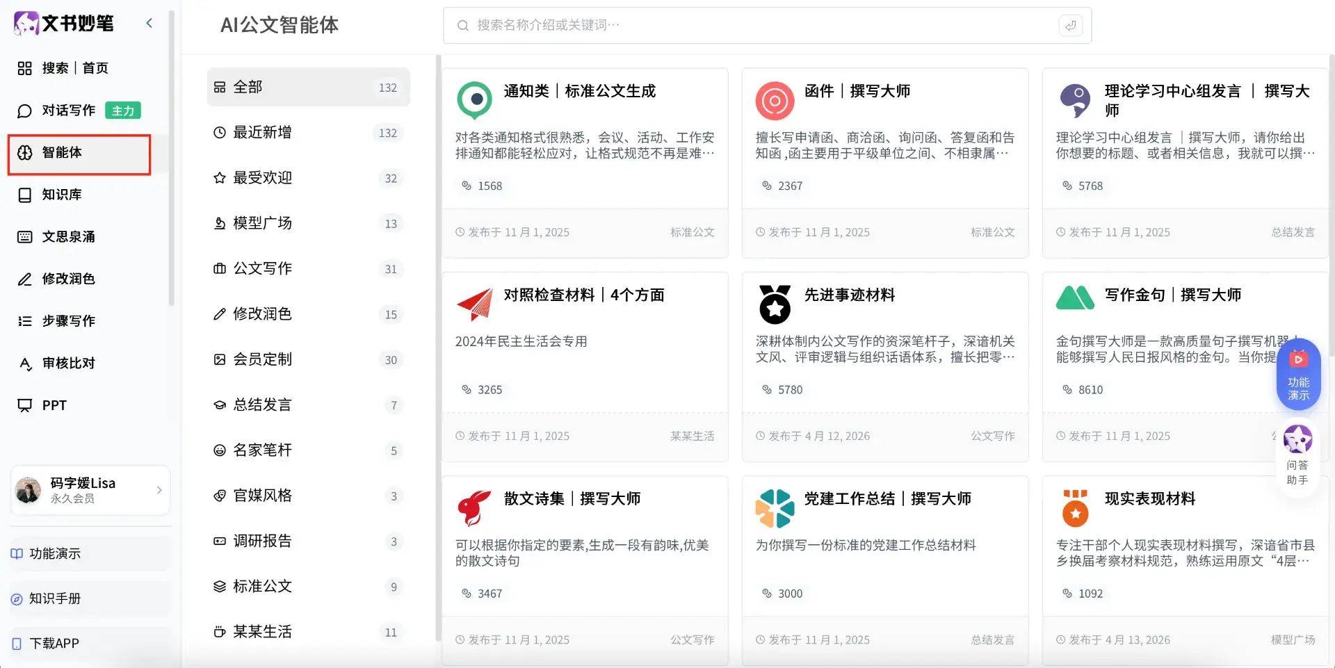Click the agent search input field
Viewport: 1335px width, 668px height.
tap(758, 26)
